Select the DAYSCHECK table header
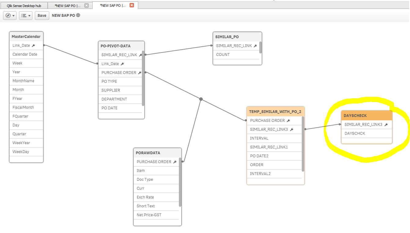Viewport: 410px width, 233px height. [x=367, y=115]
